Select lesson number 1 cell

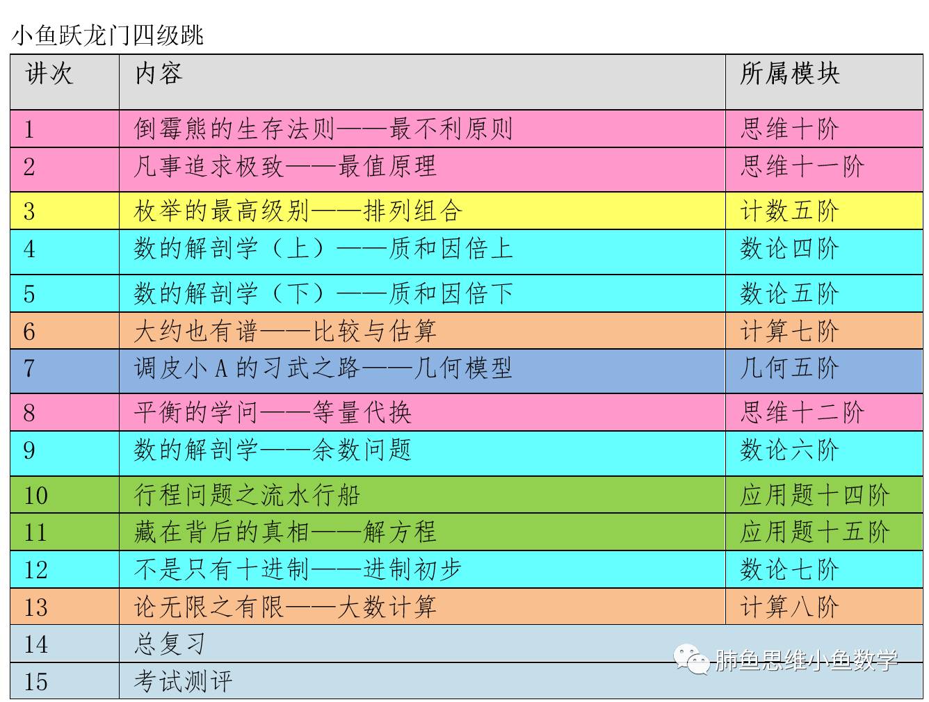65,129
